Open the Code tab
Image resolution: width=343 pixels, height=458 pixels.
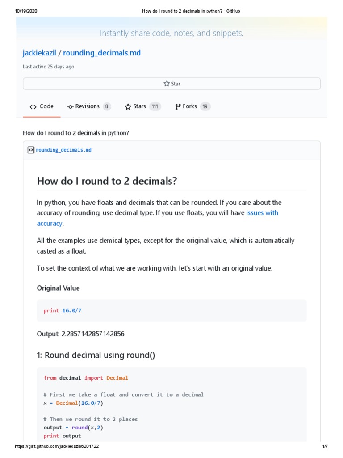pos(42,106)
